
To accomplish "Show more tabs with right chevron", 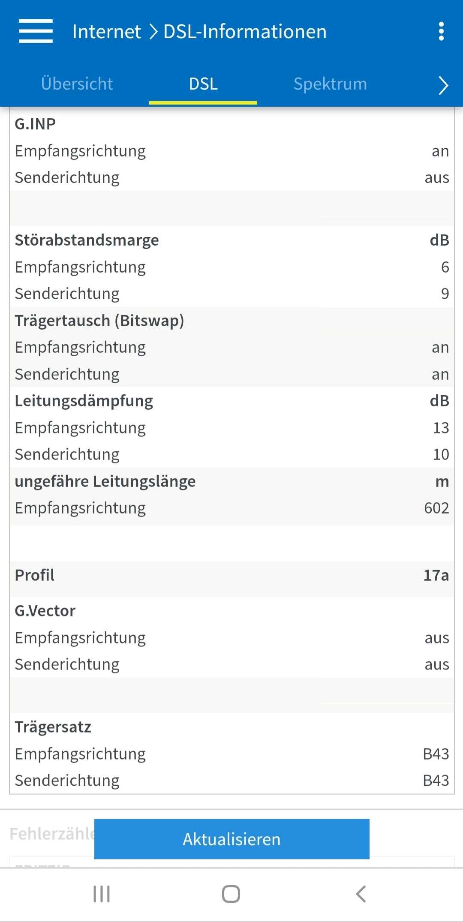I will coord(443,85).
